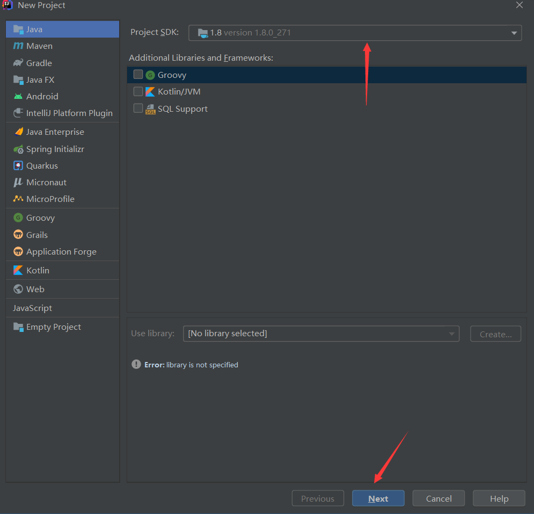Click the Groovy icon in sidebar

[18, 218]
